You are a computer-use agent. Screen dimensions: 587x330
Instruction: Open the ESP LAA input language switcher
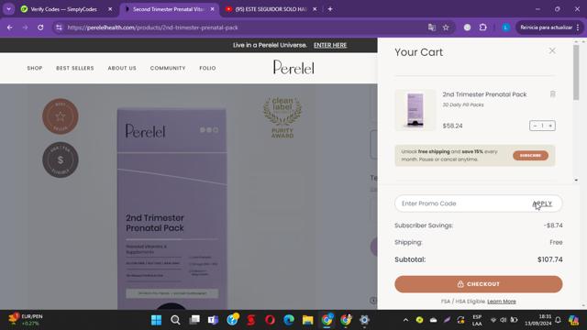(x=477, y=320)
